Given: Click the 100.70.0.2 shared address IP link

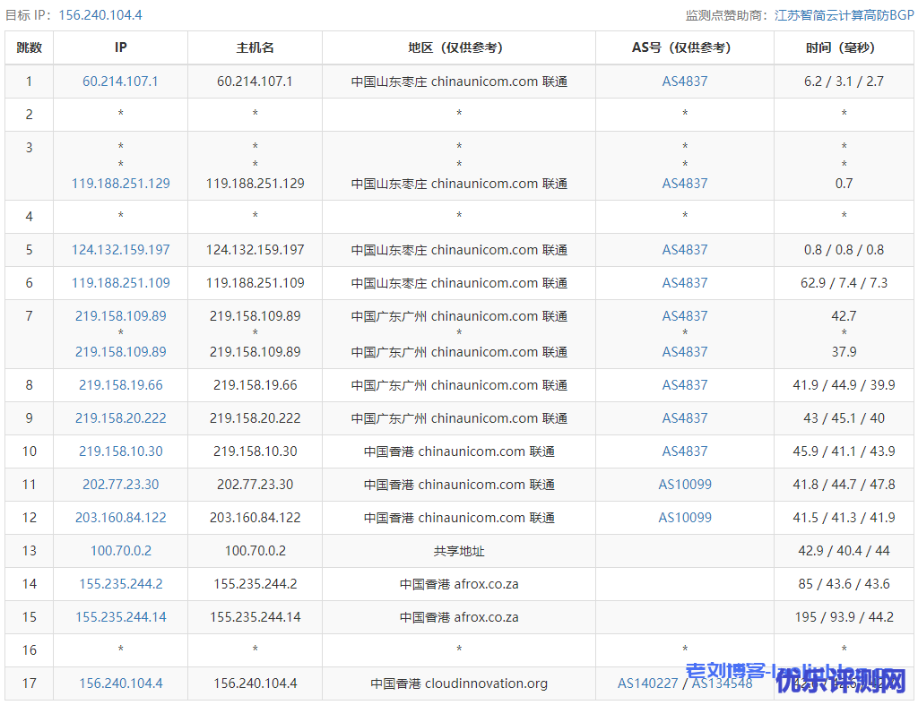Looking at the screenshot, I should [120, 551].
